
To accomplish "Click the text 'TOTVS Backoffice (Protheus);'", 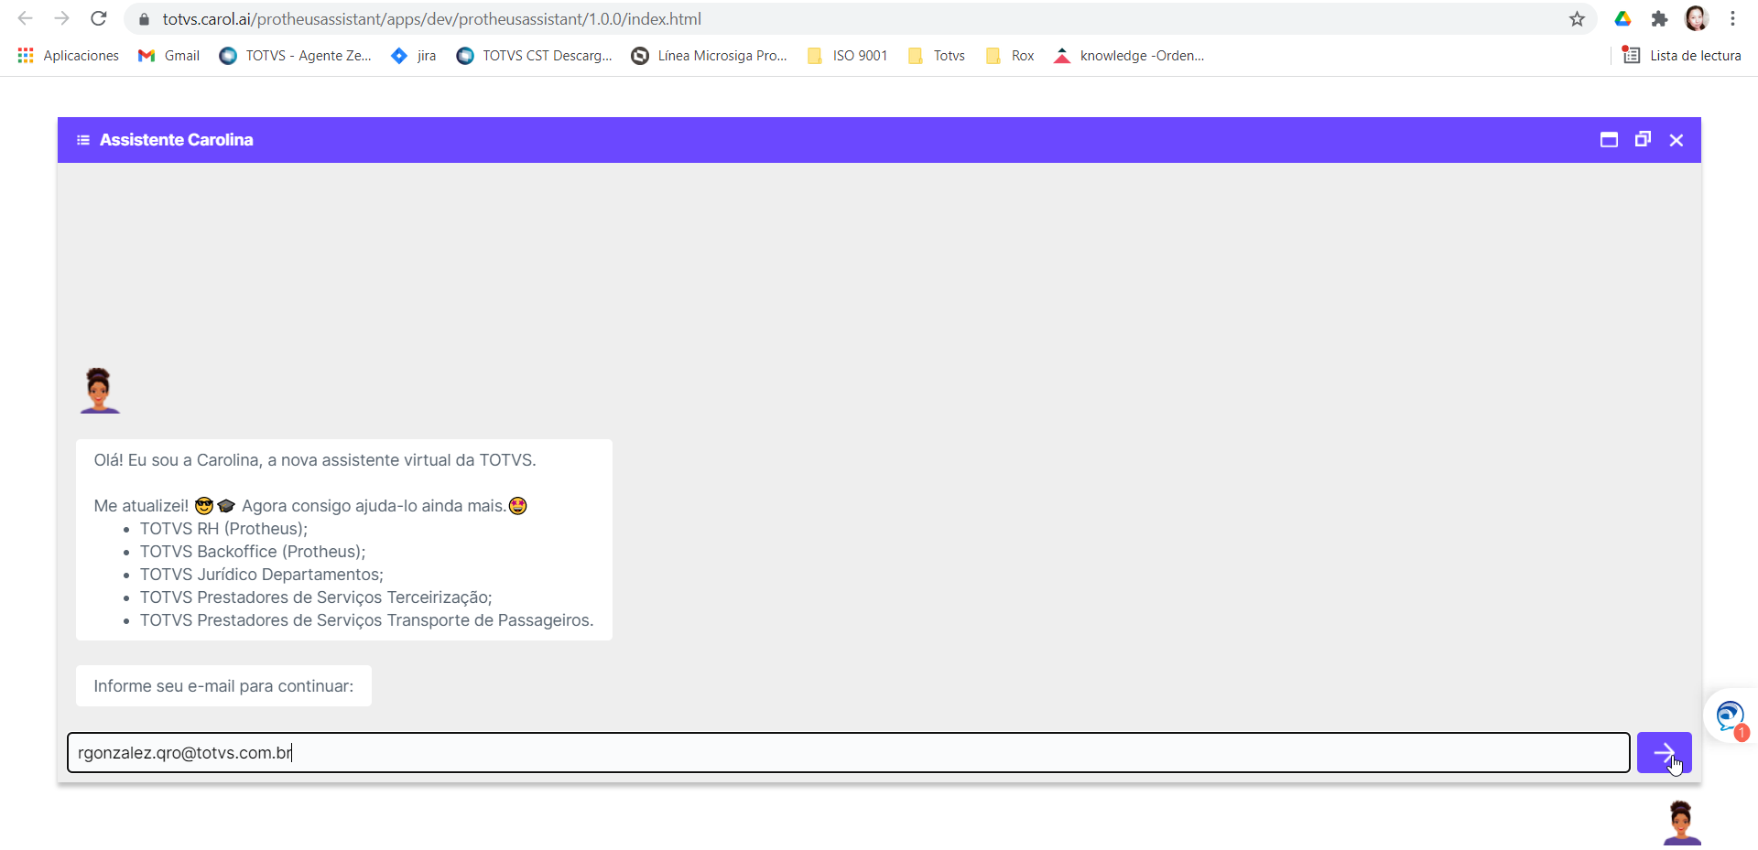I will click(253, 552).
